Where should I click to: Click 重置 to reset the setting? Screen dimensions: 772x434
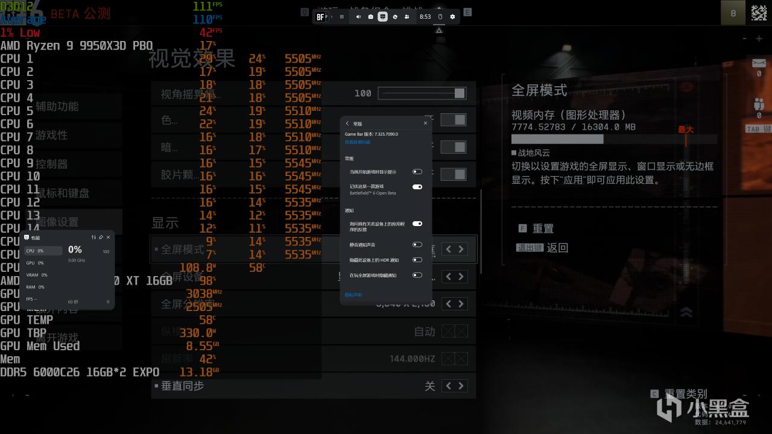click(543, 228)
